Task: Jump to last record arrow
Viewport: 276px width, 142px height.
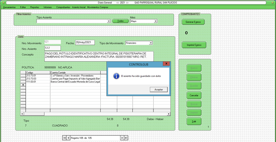Action: click(x=126, y=138)
